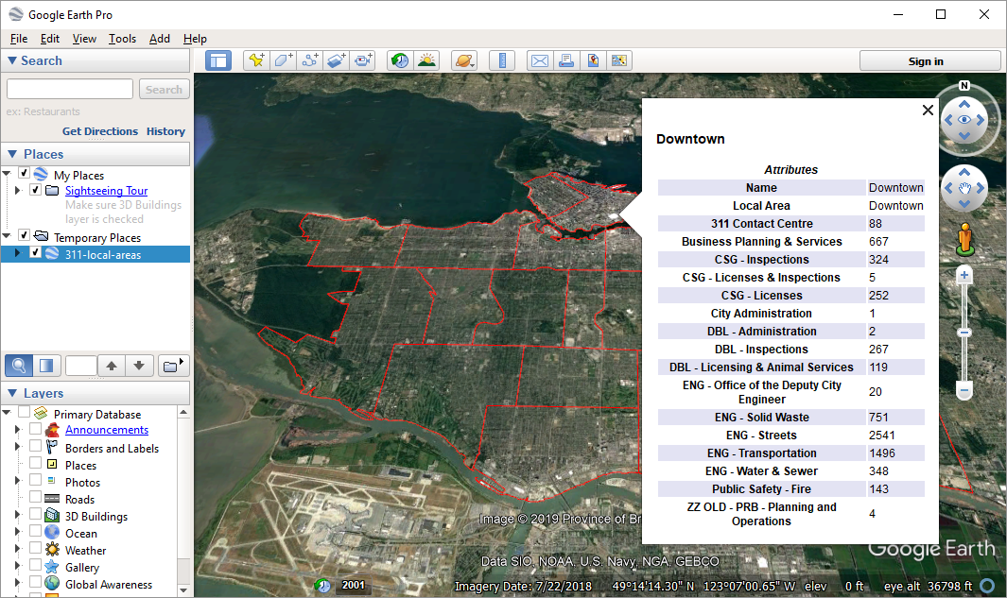The image size is (1007, 598).
Task: Add a new placemark with pushpin icon
Action: (257, 61)
